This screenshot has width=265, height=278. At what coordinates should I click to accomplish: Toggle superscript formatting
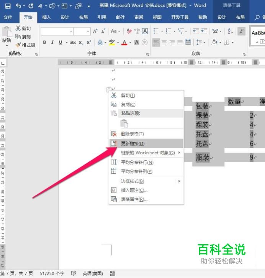89,43
